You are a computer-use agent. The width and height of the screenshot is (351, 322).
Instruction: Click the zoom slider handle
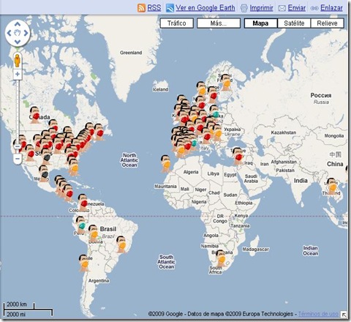pos(18,146)
